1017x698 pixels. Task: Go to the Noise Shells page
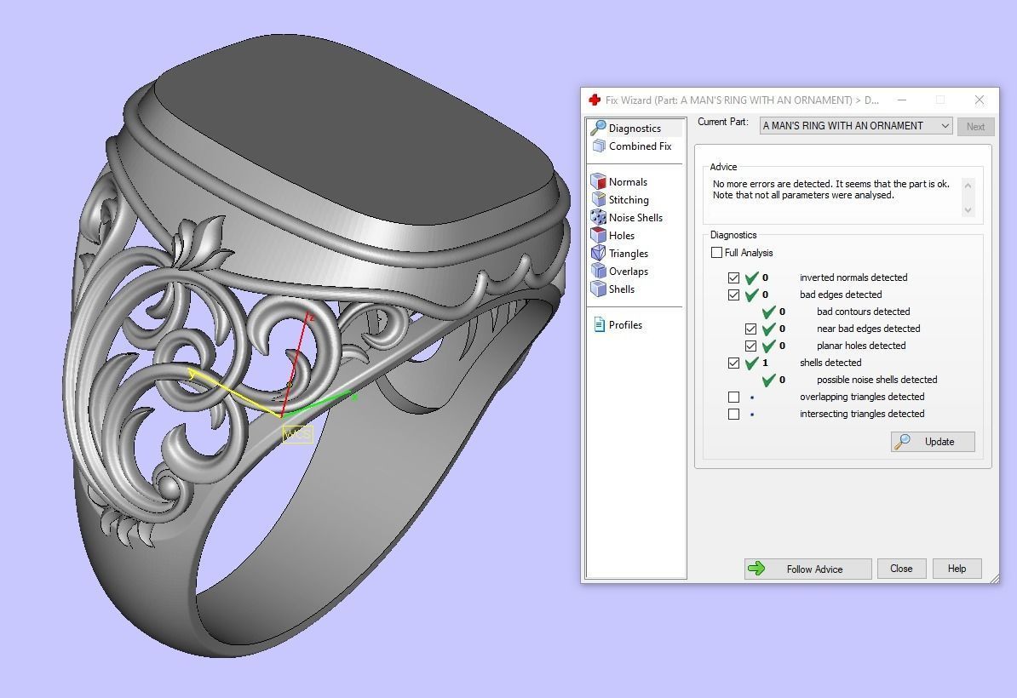[x=635, y=218]
